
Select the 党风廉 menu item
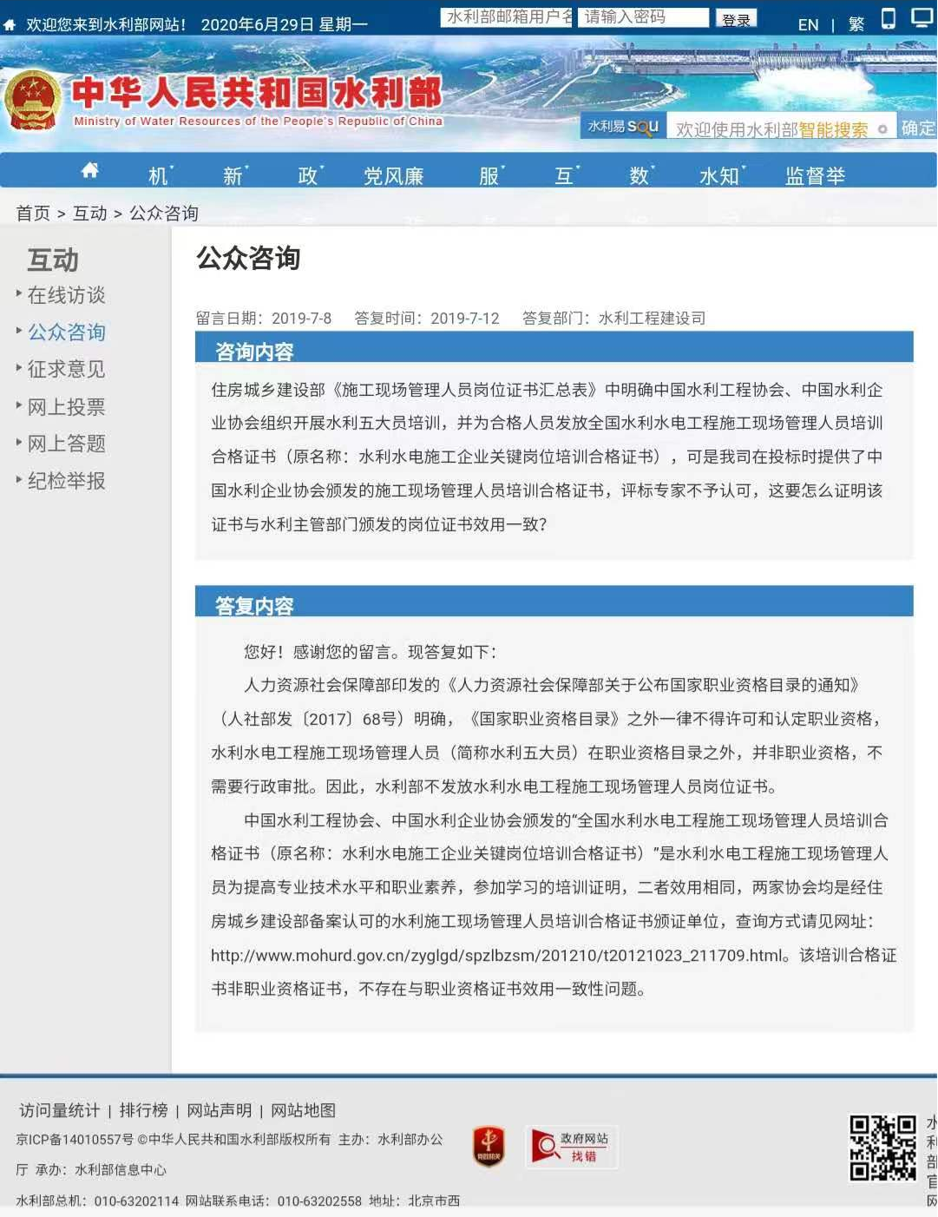click(395, 174)
